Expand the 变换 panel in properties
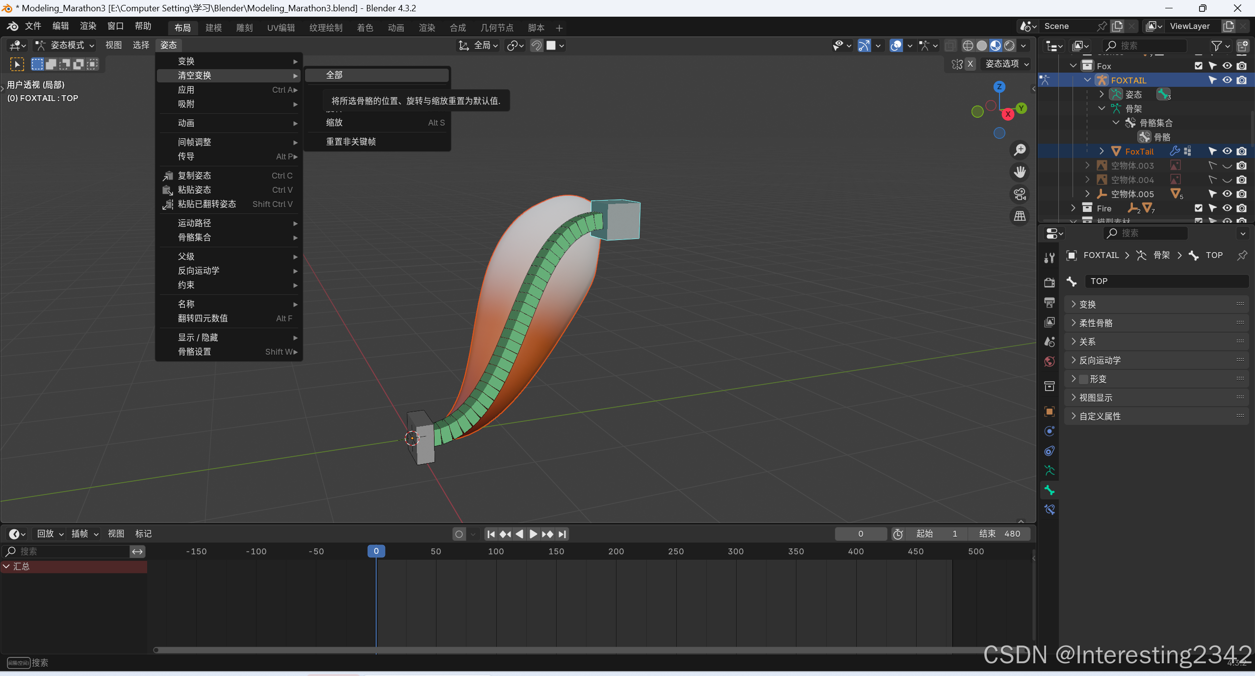The width and height of the screenshot is (1255, 676). (1087, 304)
